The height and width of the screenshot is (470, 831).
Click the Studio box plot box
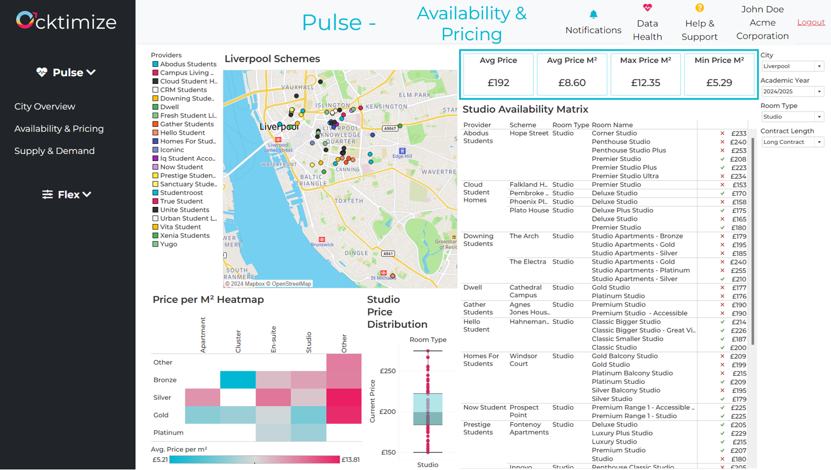coord(428,409)
